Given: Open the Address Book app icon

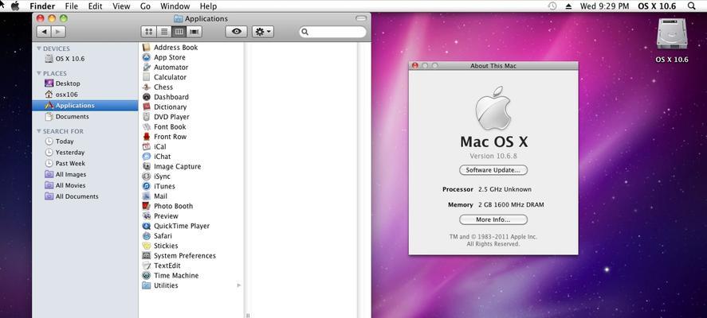Looking at the screenshot, I should coord(146,47).
